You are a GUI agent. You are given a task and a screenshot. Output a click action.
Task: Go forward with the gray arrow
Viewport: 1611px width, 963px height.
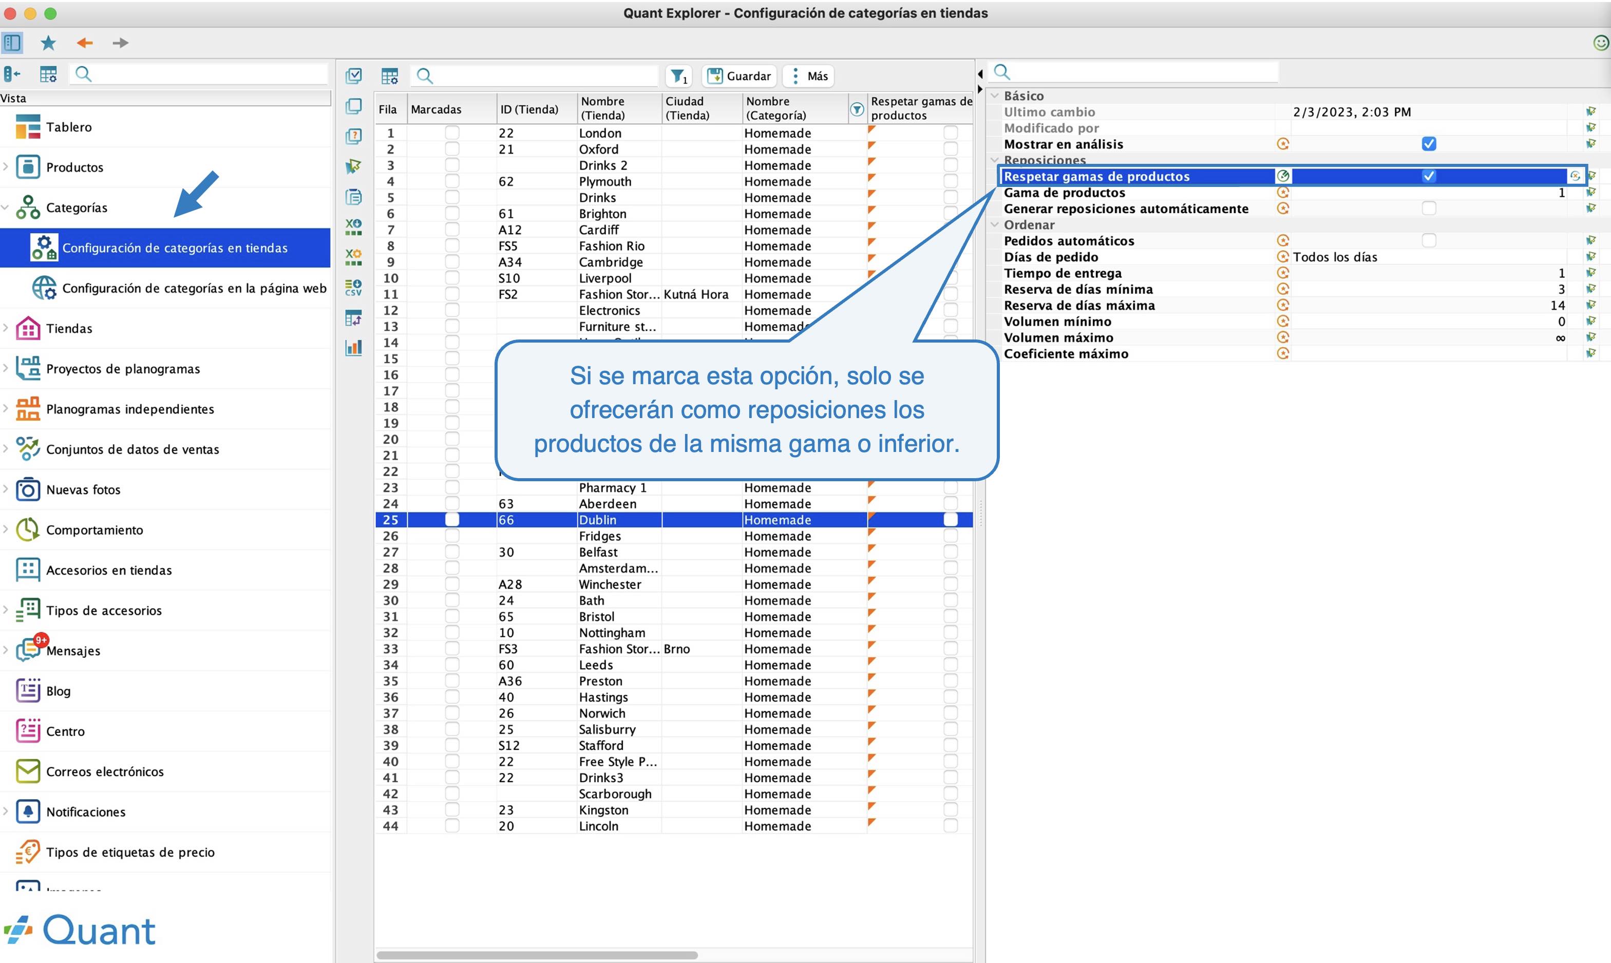point(120,43)
